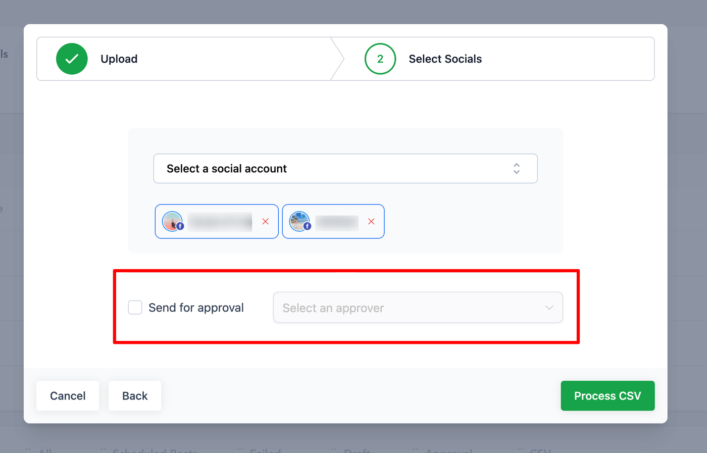Click the first account's profile avatar

point(171,220)
